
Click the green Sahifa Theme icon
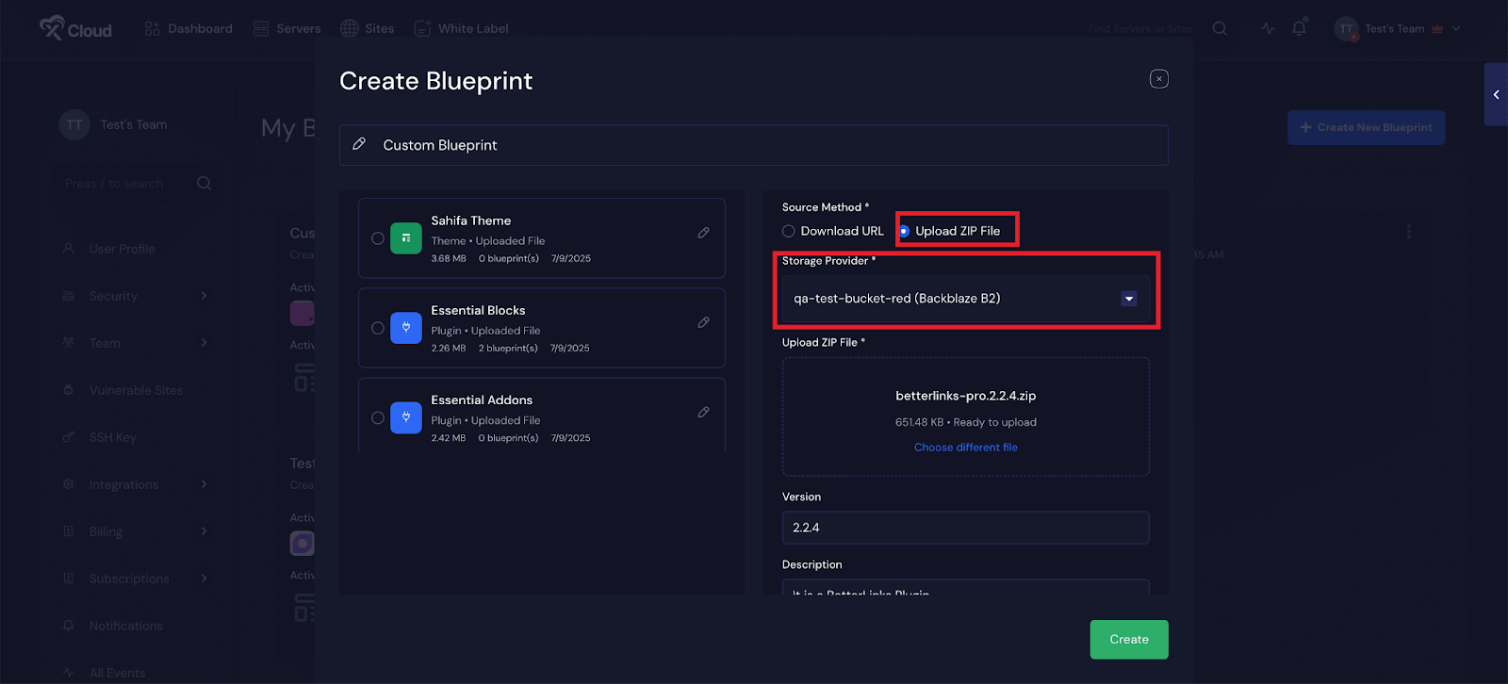pos(406,238)
